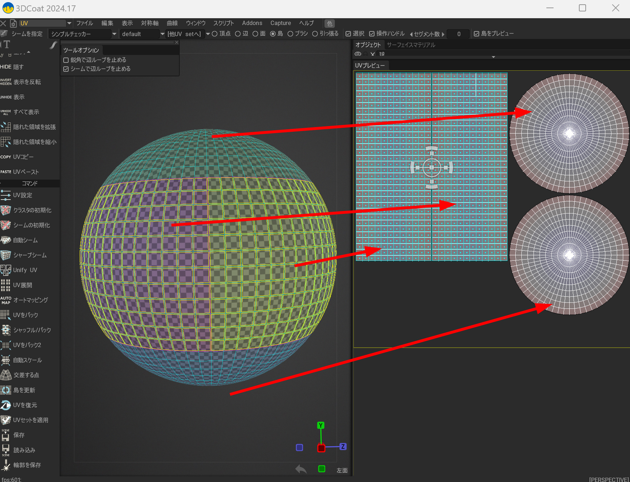This screenshot has height=482, width=630.
Task: Click the 輪郭を保存 save contour icon
Action: pyautogui.click(x=6, y=465)
